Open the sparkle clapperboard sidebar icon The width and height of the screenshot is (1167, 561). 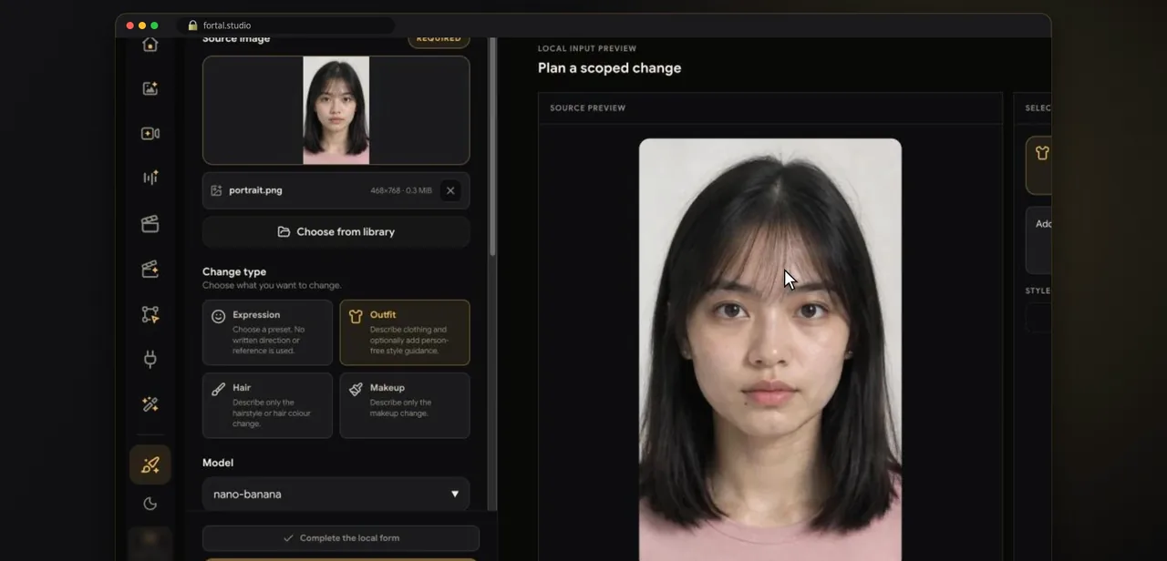pos(150,269)
